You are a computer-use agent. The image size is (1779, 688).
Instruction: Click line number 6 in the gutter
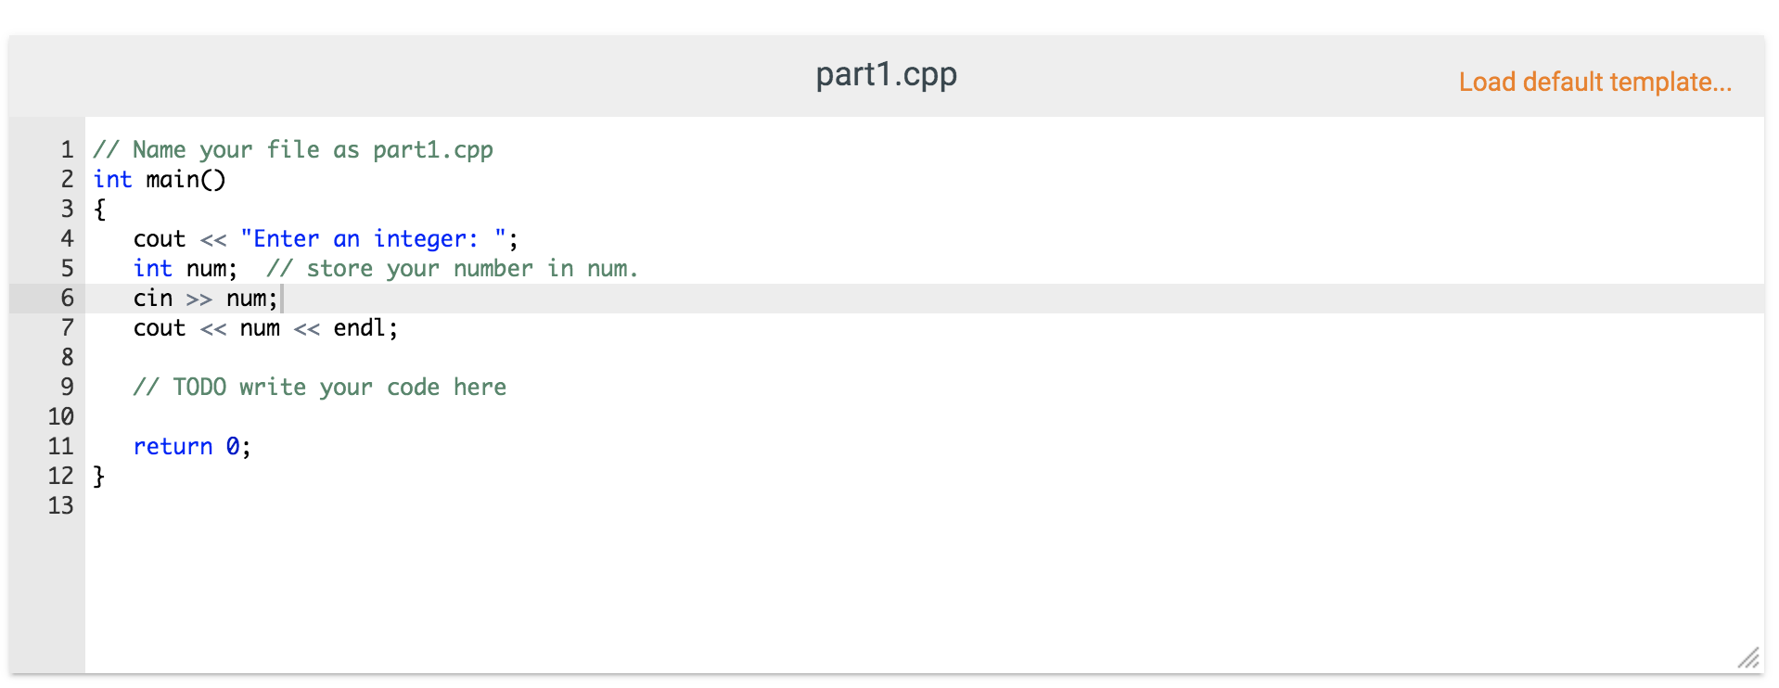pos(66,298)
